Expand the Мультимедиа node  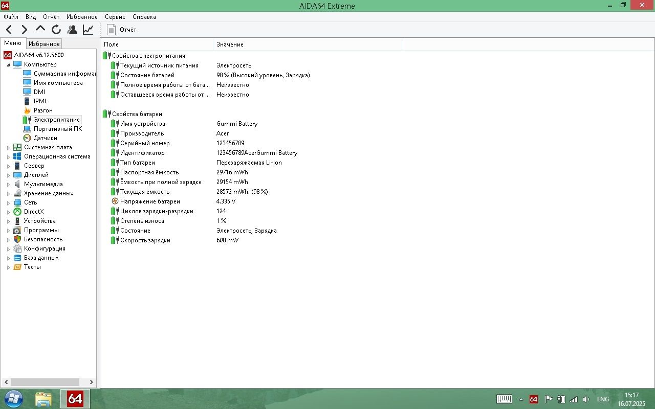(8, 185)
